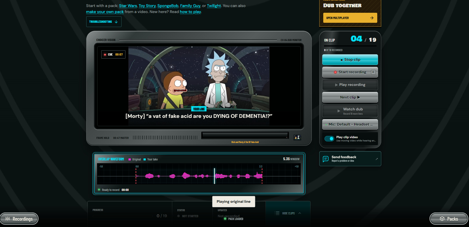
Task: Open the Recordings panel
Action: point(19,219)
